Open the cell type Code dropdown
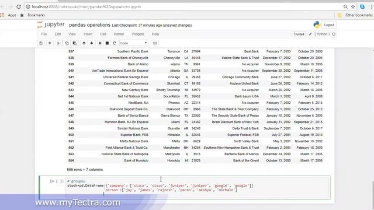374x210 pixels. tap(134, 43)
